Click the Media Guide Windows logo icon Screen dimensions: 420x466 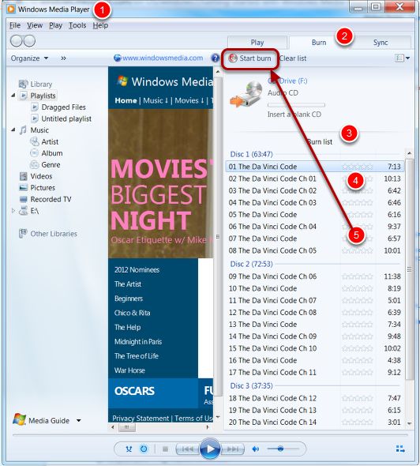point(20,419)
